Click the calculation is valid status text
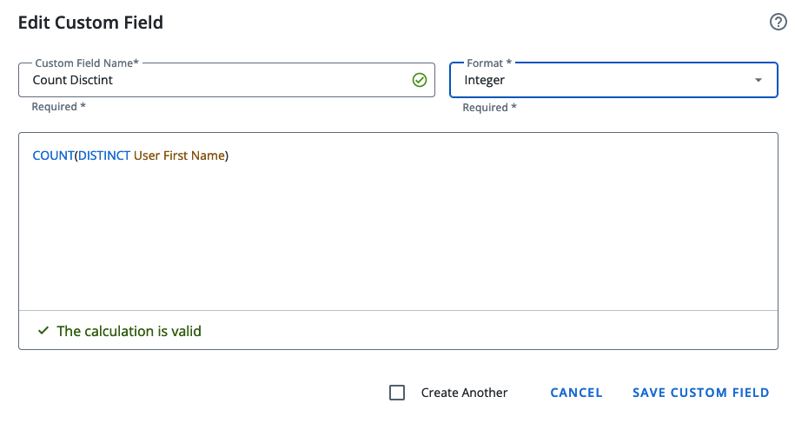The image size is (795, 423). (x=129, y=331)
